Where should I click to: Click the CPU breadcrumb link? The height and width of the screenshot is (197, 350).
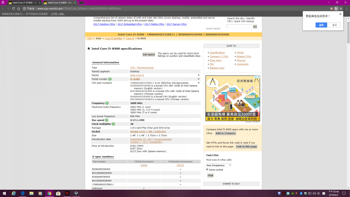pos(89,38)
